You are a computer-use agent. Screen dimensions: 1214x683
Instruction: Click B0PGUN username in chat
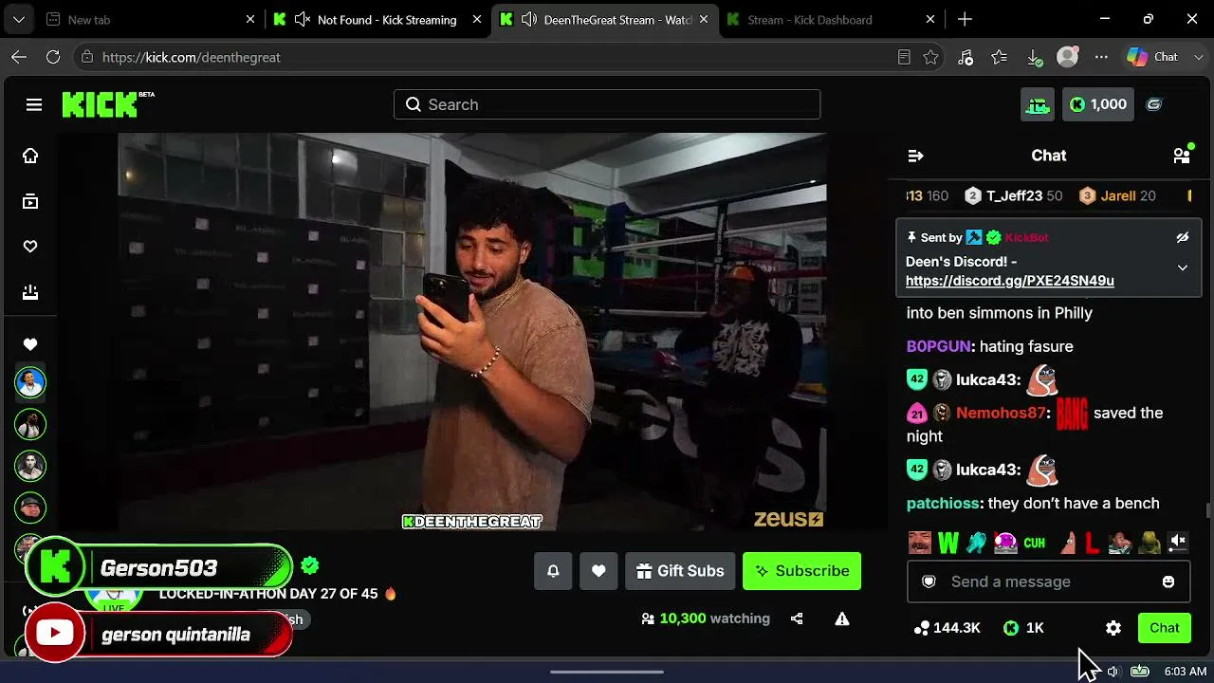click(x=937, y=346)
